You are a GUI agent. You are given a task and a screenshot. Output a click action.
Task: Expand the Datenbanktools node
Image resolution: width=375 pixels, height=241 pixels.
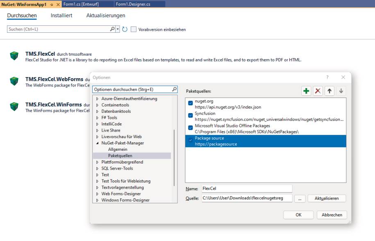point(98,111)
